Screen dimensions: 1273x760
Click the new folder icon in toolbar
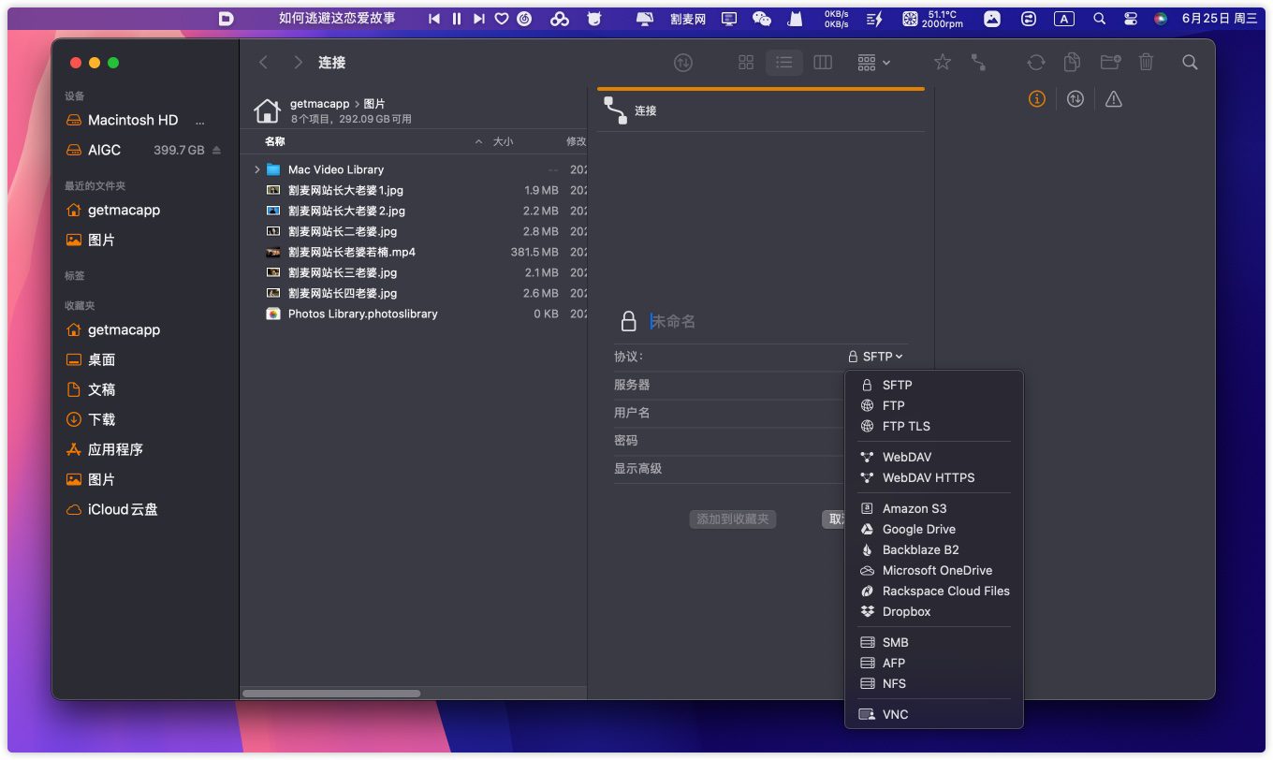[x=1110, y=63]
